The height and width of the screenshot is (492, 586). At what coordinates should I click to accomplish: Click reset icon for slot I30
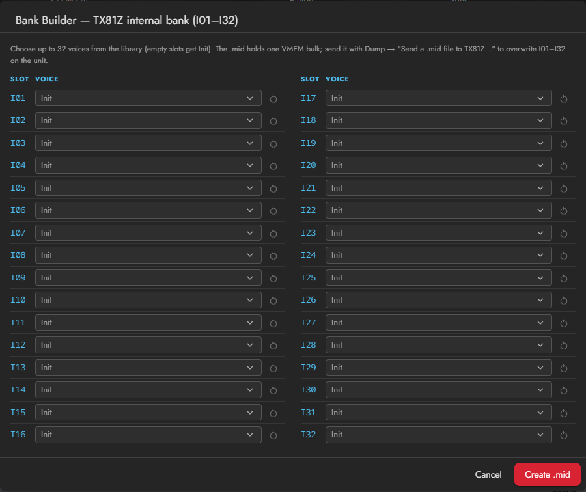tap(564, 390)
